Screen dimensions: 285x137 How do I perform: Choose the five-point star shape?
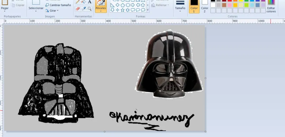tap(123, 10)
